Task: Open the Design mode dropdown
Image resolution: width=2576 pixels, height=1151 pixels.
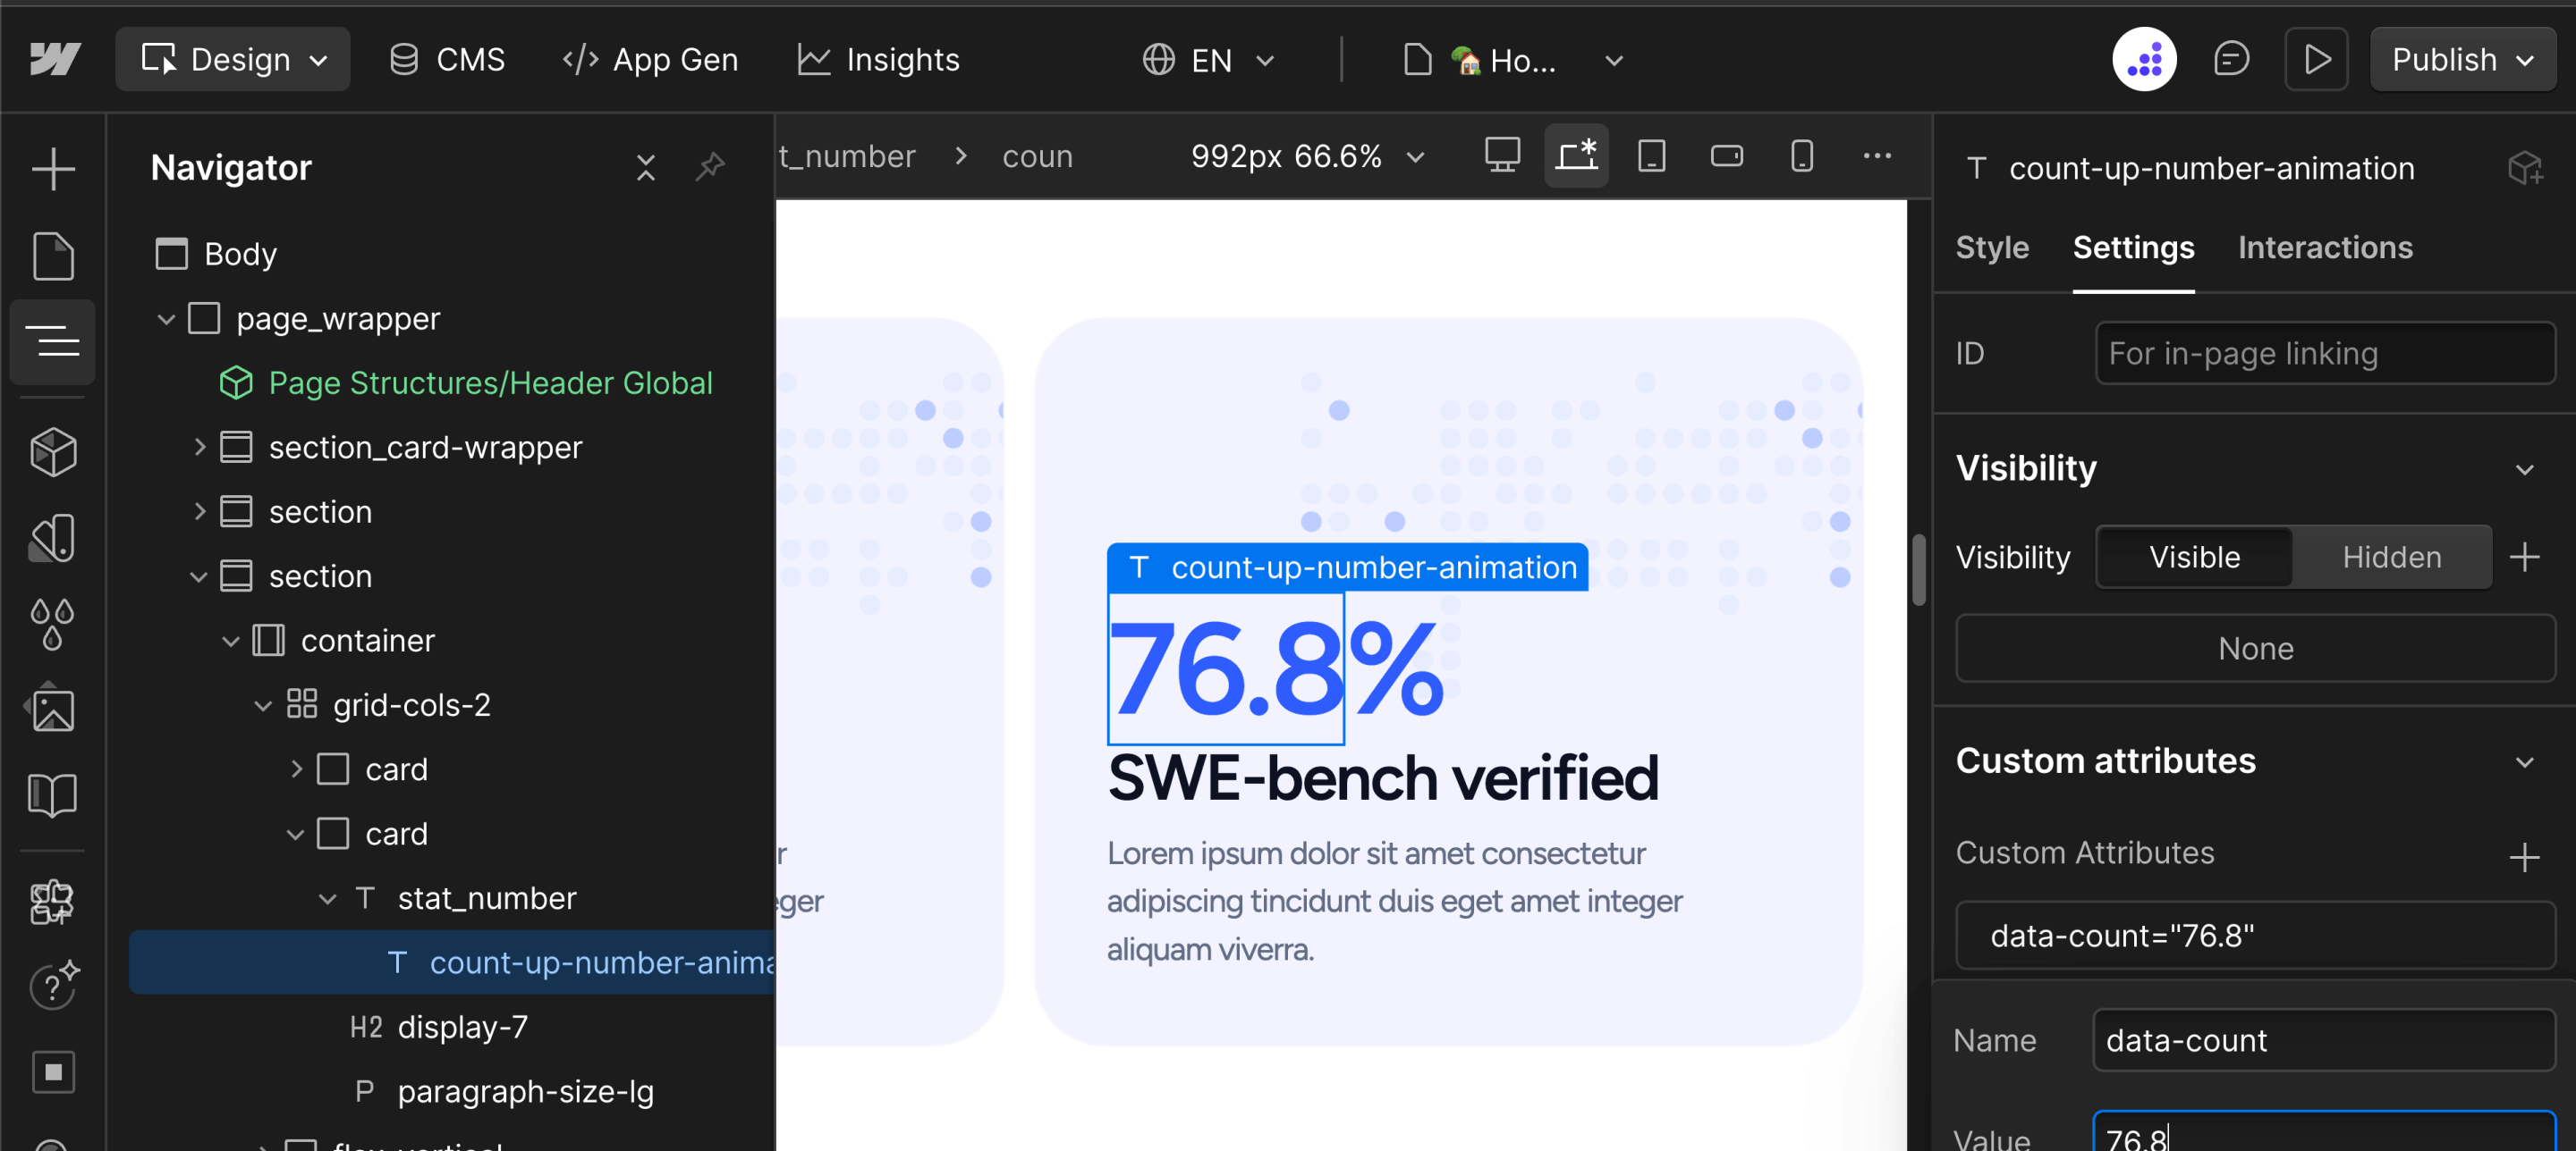Action: [233, 60]
